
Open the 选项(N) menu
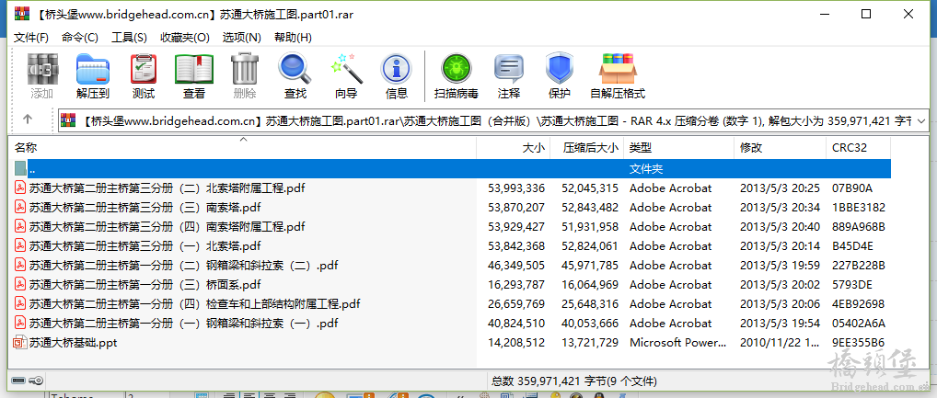pyautogui.click(x=242, y=38)
